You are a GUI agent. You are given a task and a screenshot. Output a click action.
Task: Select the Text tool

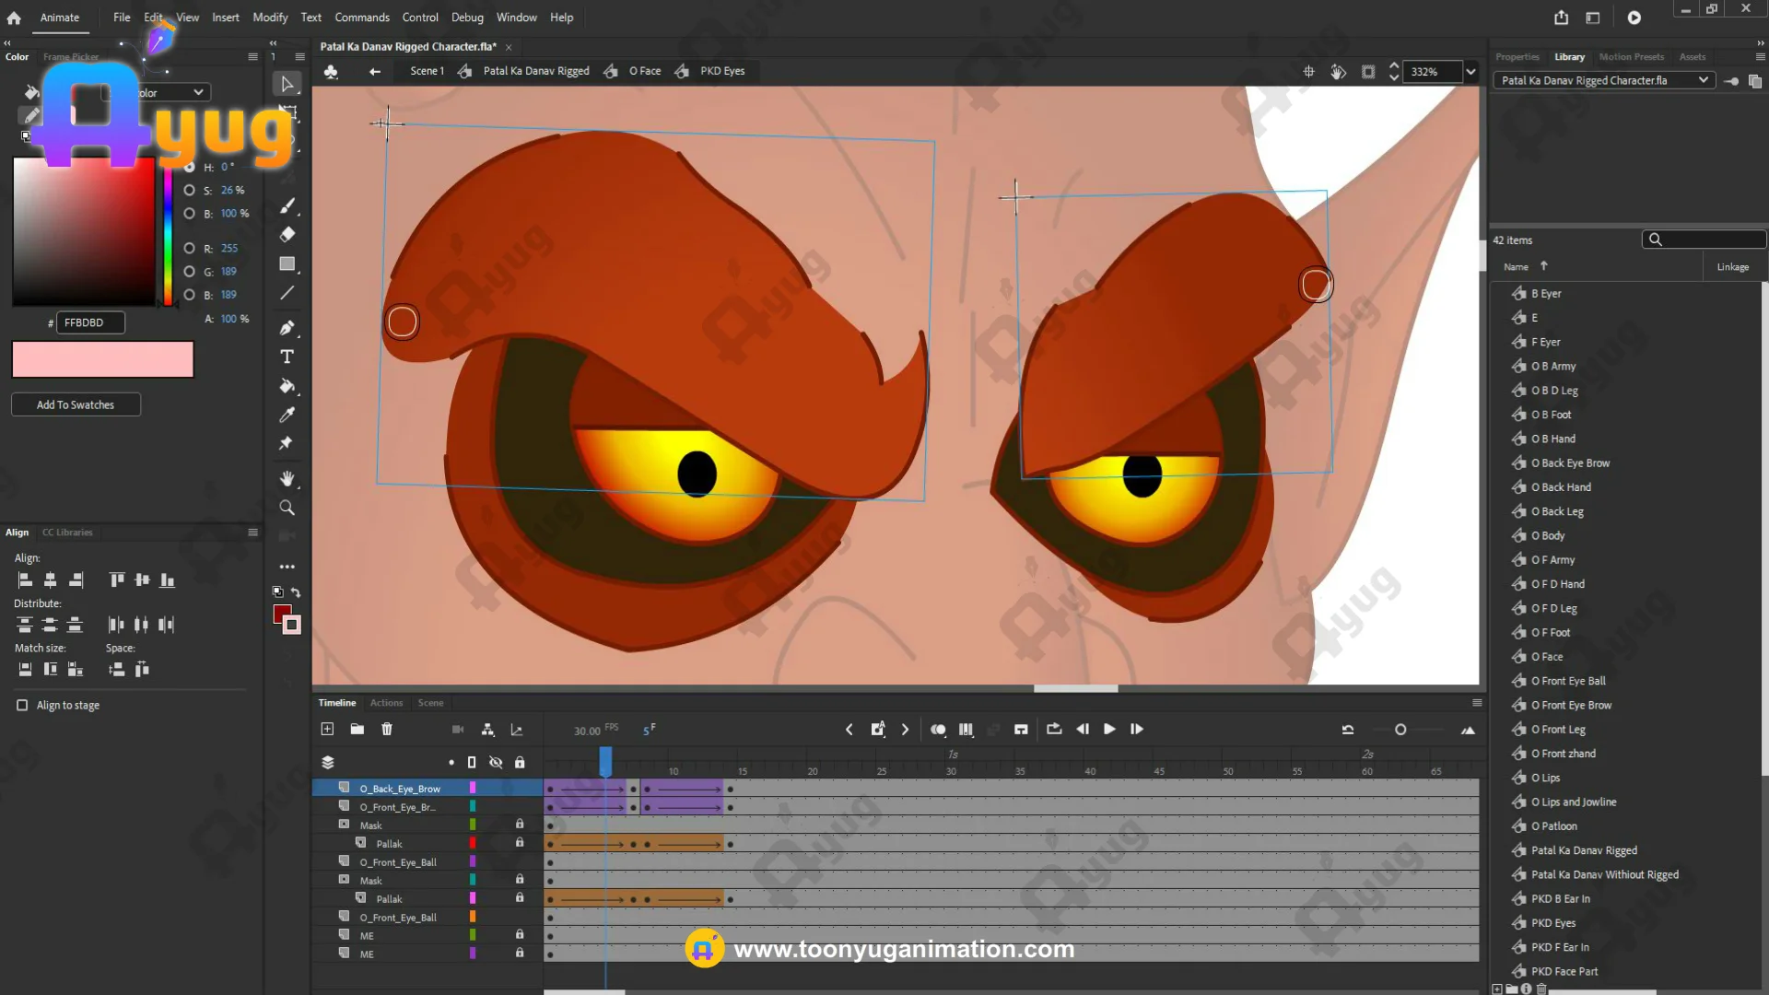[x=287, y=357]
